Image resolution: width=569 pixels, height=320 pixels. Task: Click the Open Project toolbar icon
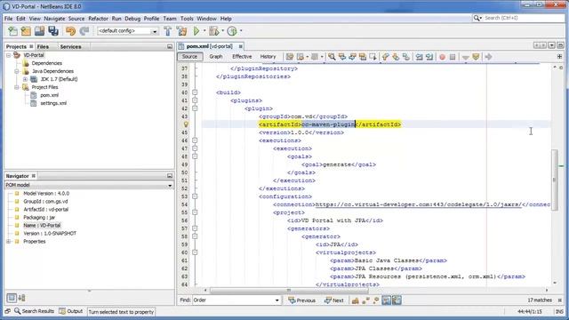[39, 31]
